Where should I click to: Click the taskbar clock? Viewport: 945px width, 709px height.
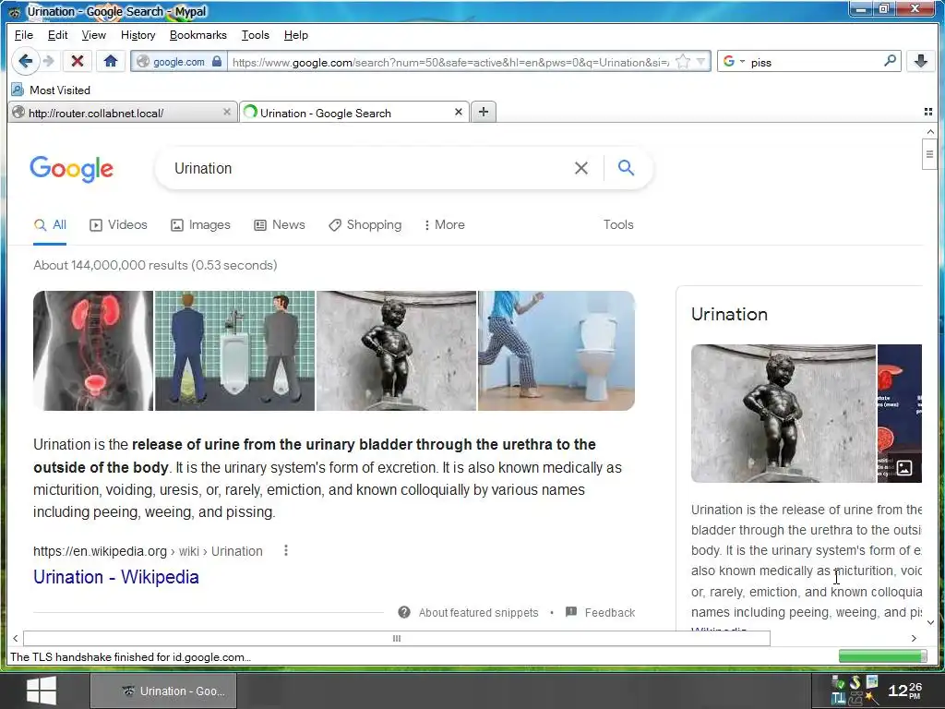pos(904,691)
